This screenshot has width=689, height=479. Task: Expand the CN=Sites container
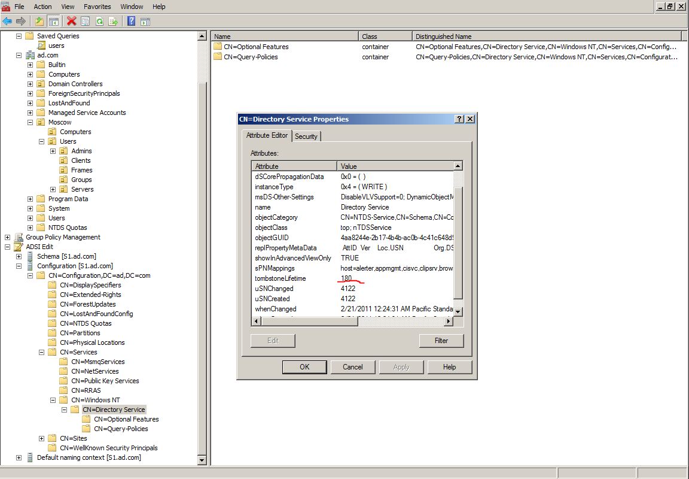(x=41, y=438)
